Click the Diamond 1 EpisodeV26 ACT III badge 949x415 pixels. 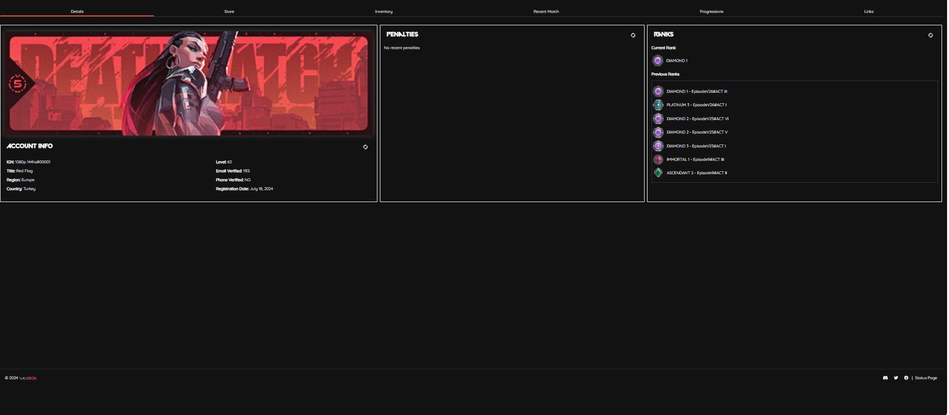click(658, 91)
